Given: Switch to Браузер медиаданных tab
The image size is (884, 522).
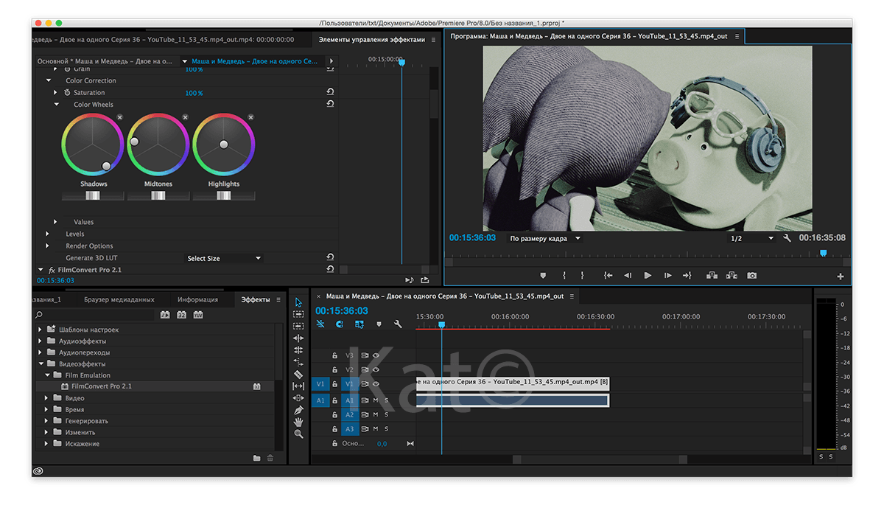Looking at the screenshot, I should (119, 299).
